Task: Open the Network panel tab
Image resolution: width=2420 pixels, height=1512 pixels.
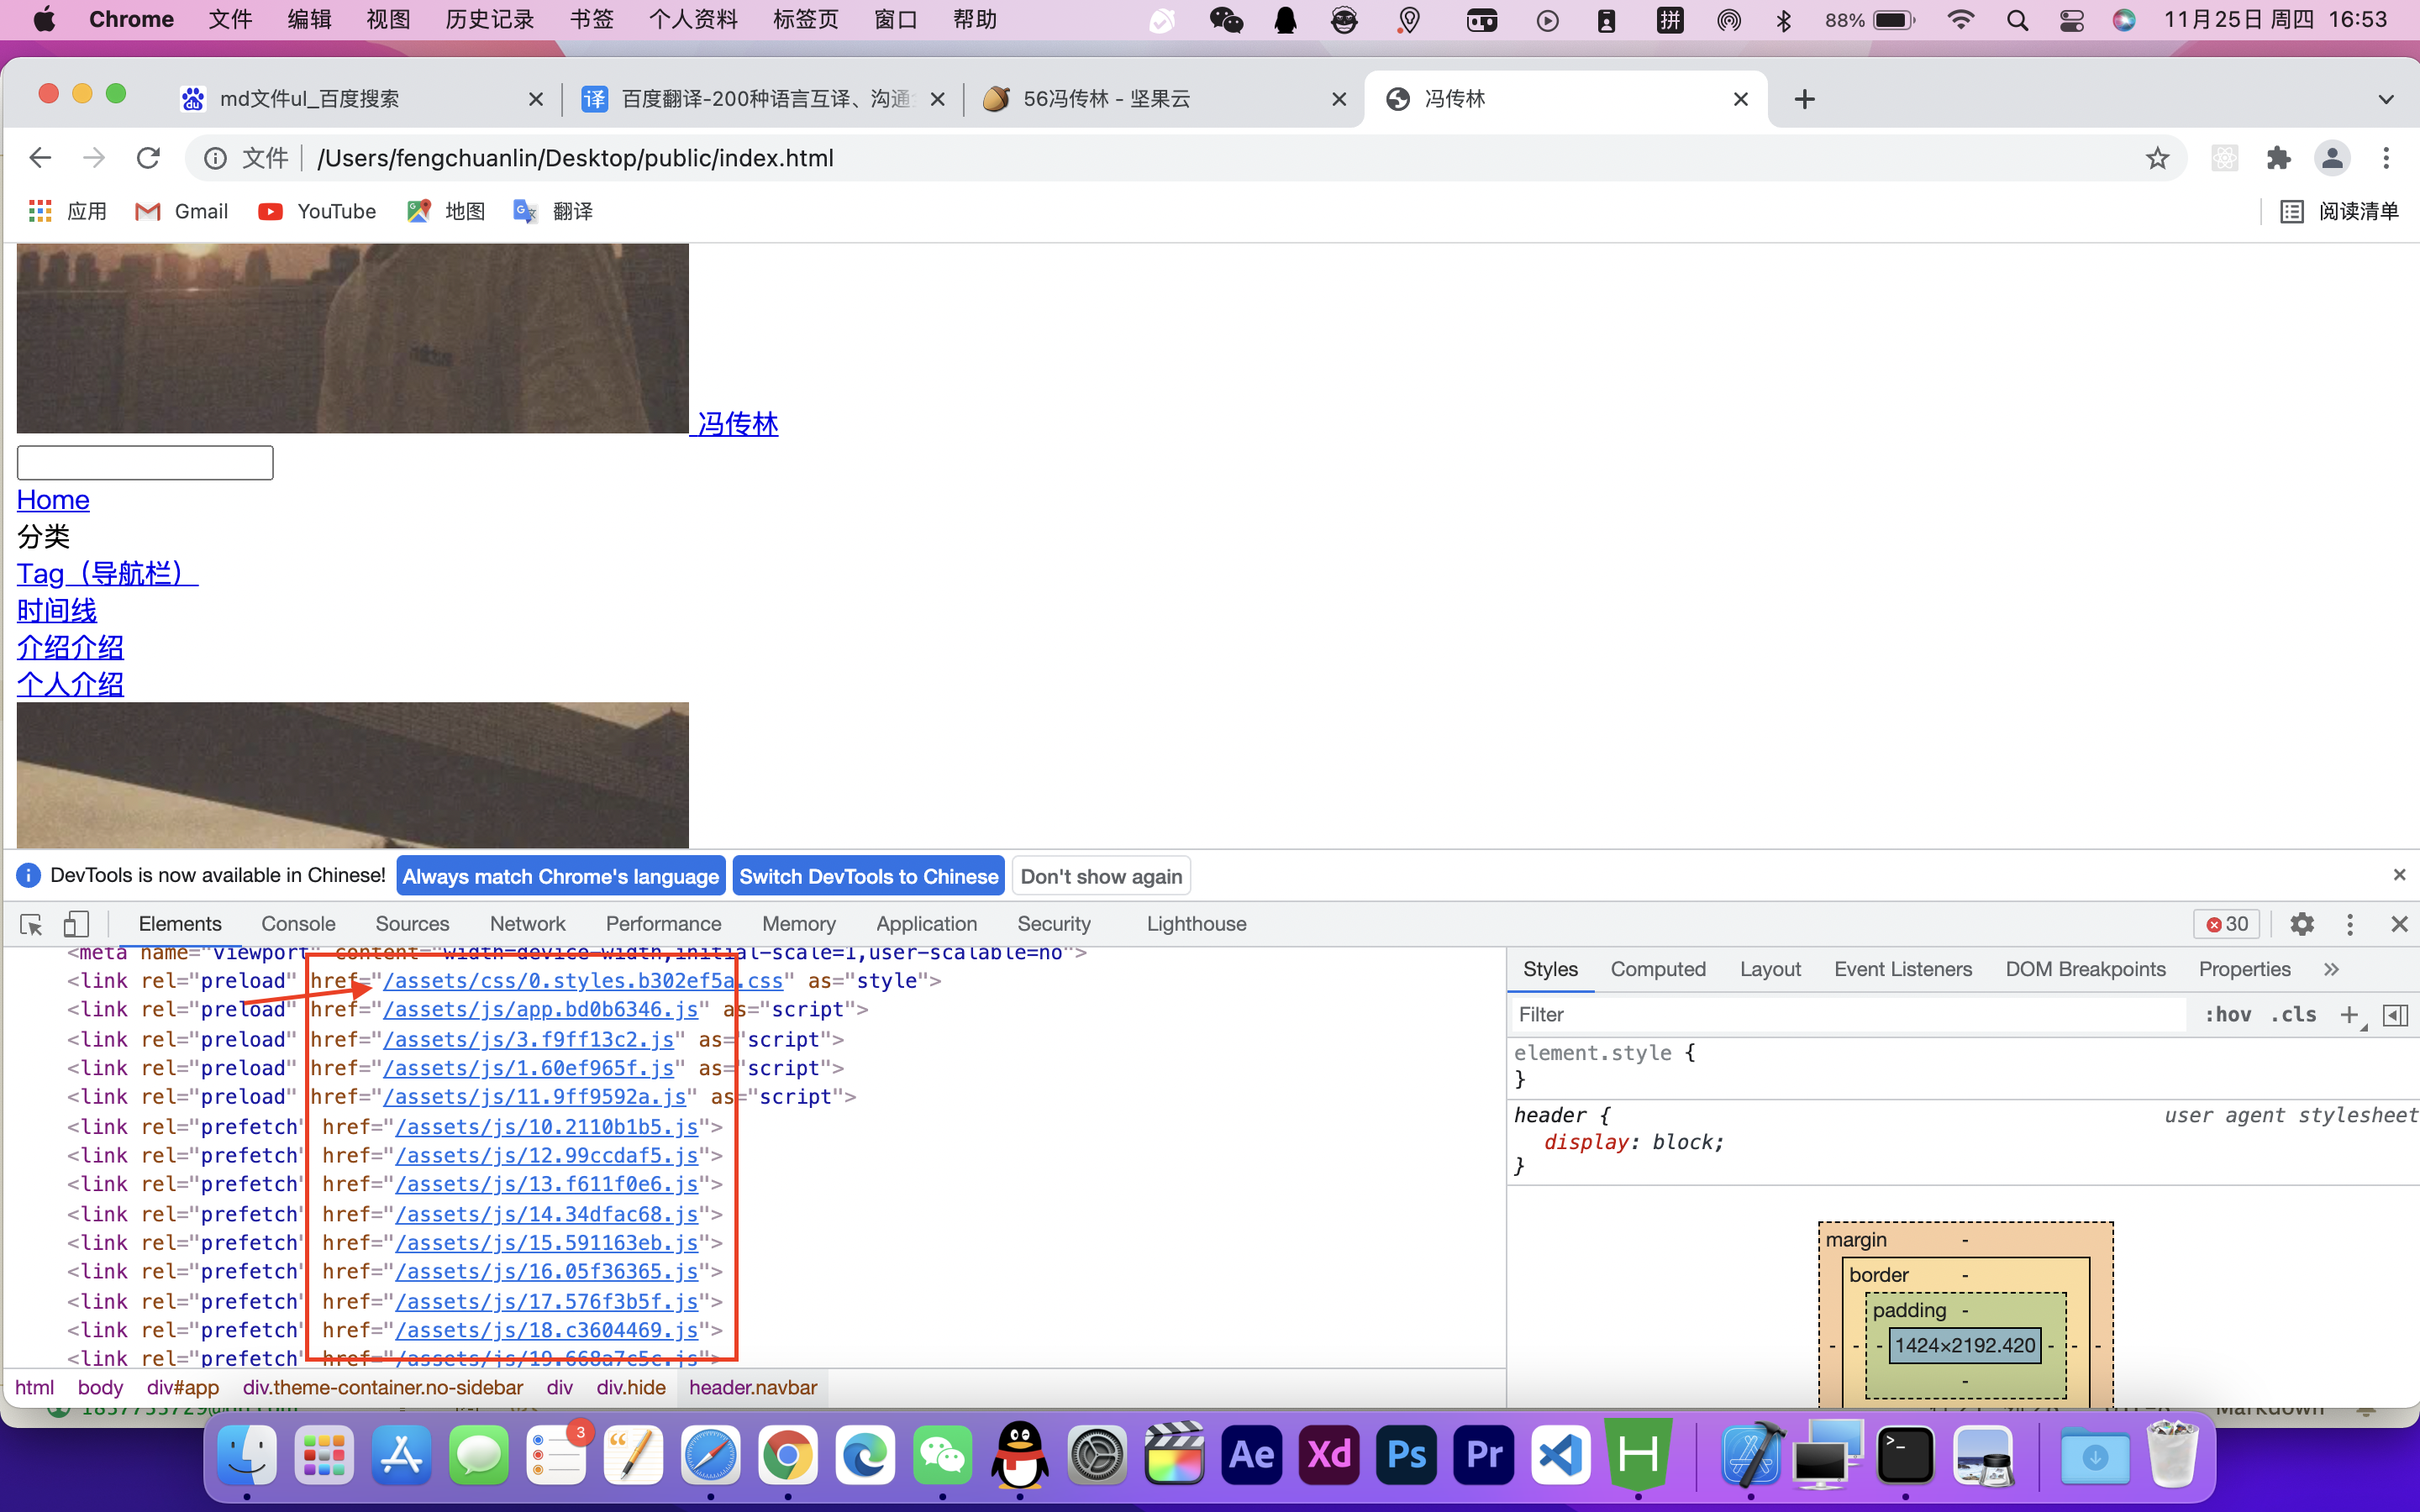Action: click(527, 924)
